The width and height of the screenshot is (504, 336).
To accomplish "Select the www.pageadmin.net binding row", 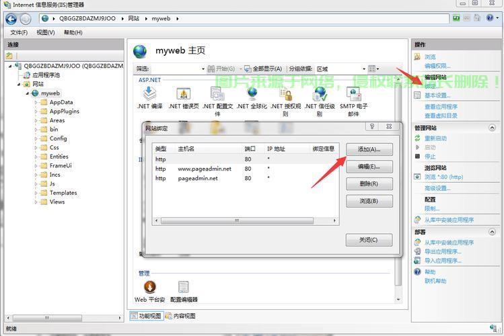I will pyautogui.click(x=245, y=169).
